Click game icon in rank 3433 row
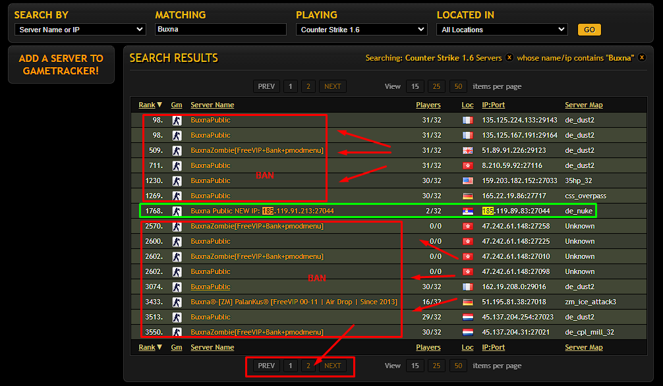The image size is (663, 386). [x=177, y=302]
